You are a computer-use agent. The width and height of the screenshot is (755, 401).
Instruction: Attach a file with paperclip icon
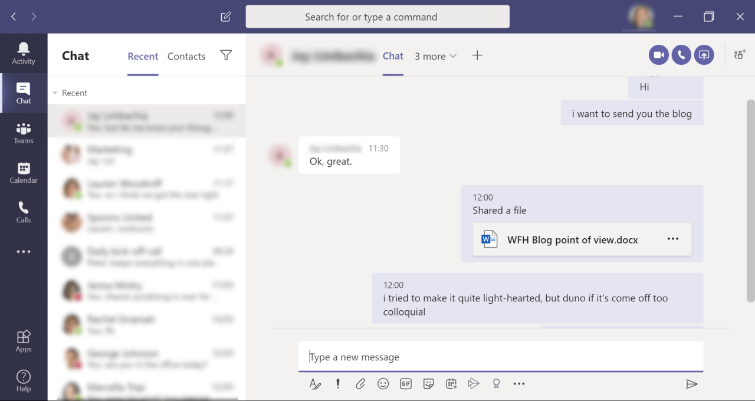(360, 384)
